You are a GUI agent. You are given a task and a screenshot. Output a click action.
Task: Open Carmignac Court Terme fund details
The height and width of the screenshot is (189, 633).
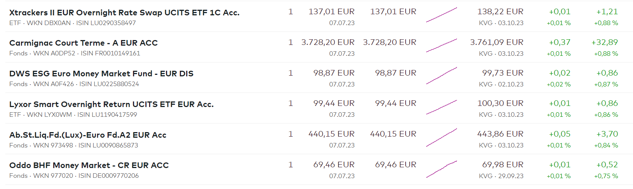click(83, 43)
